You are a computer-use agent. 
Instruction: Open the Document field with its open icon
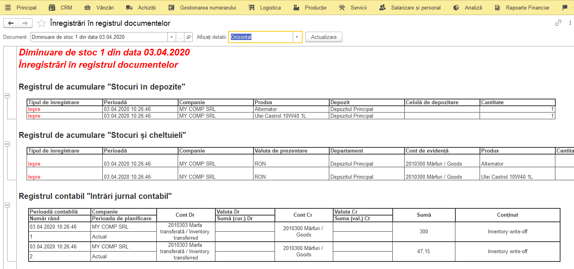click(189, 37)
